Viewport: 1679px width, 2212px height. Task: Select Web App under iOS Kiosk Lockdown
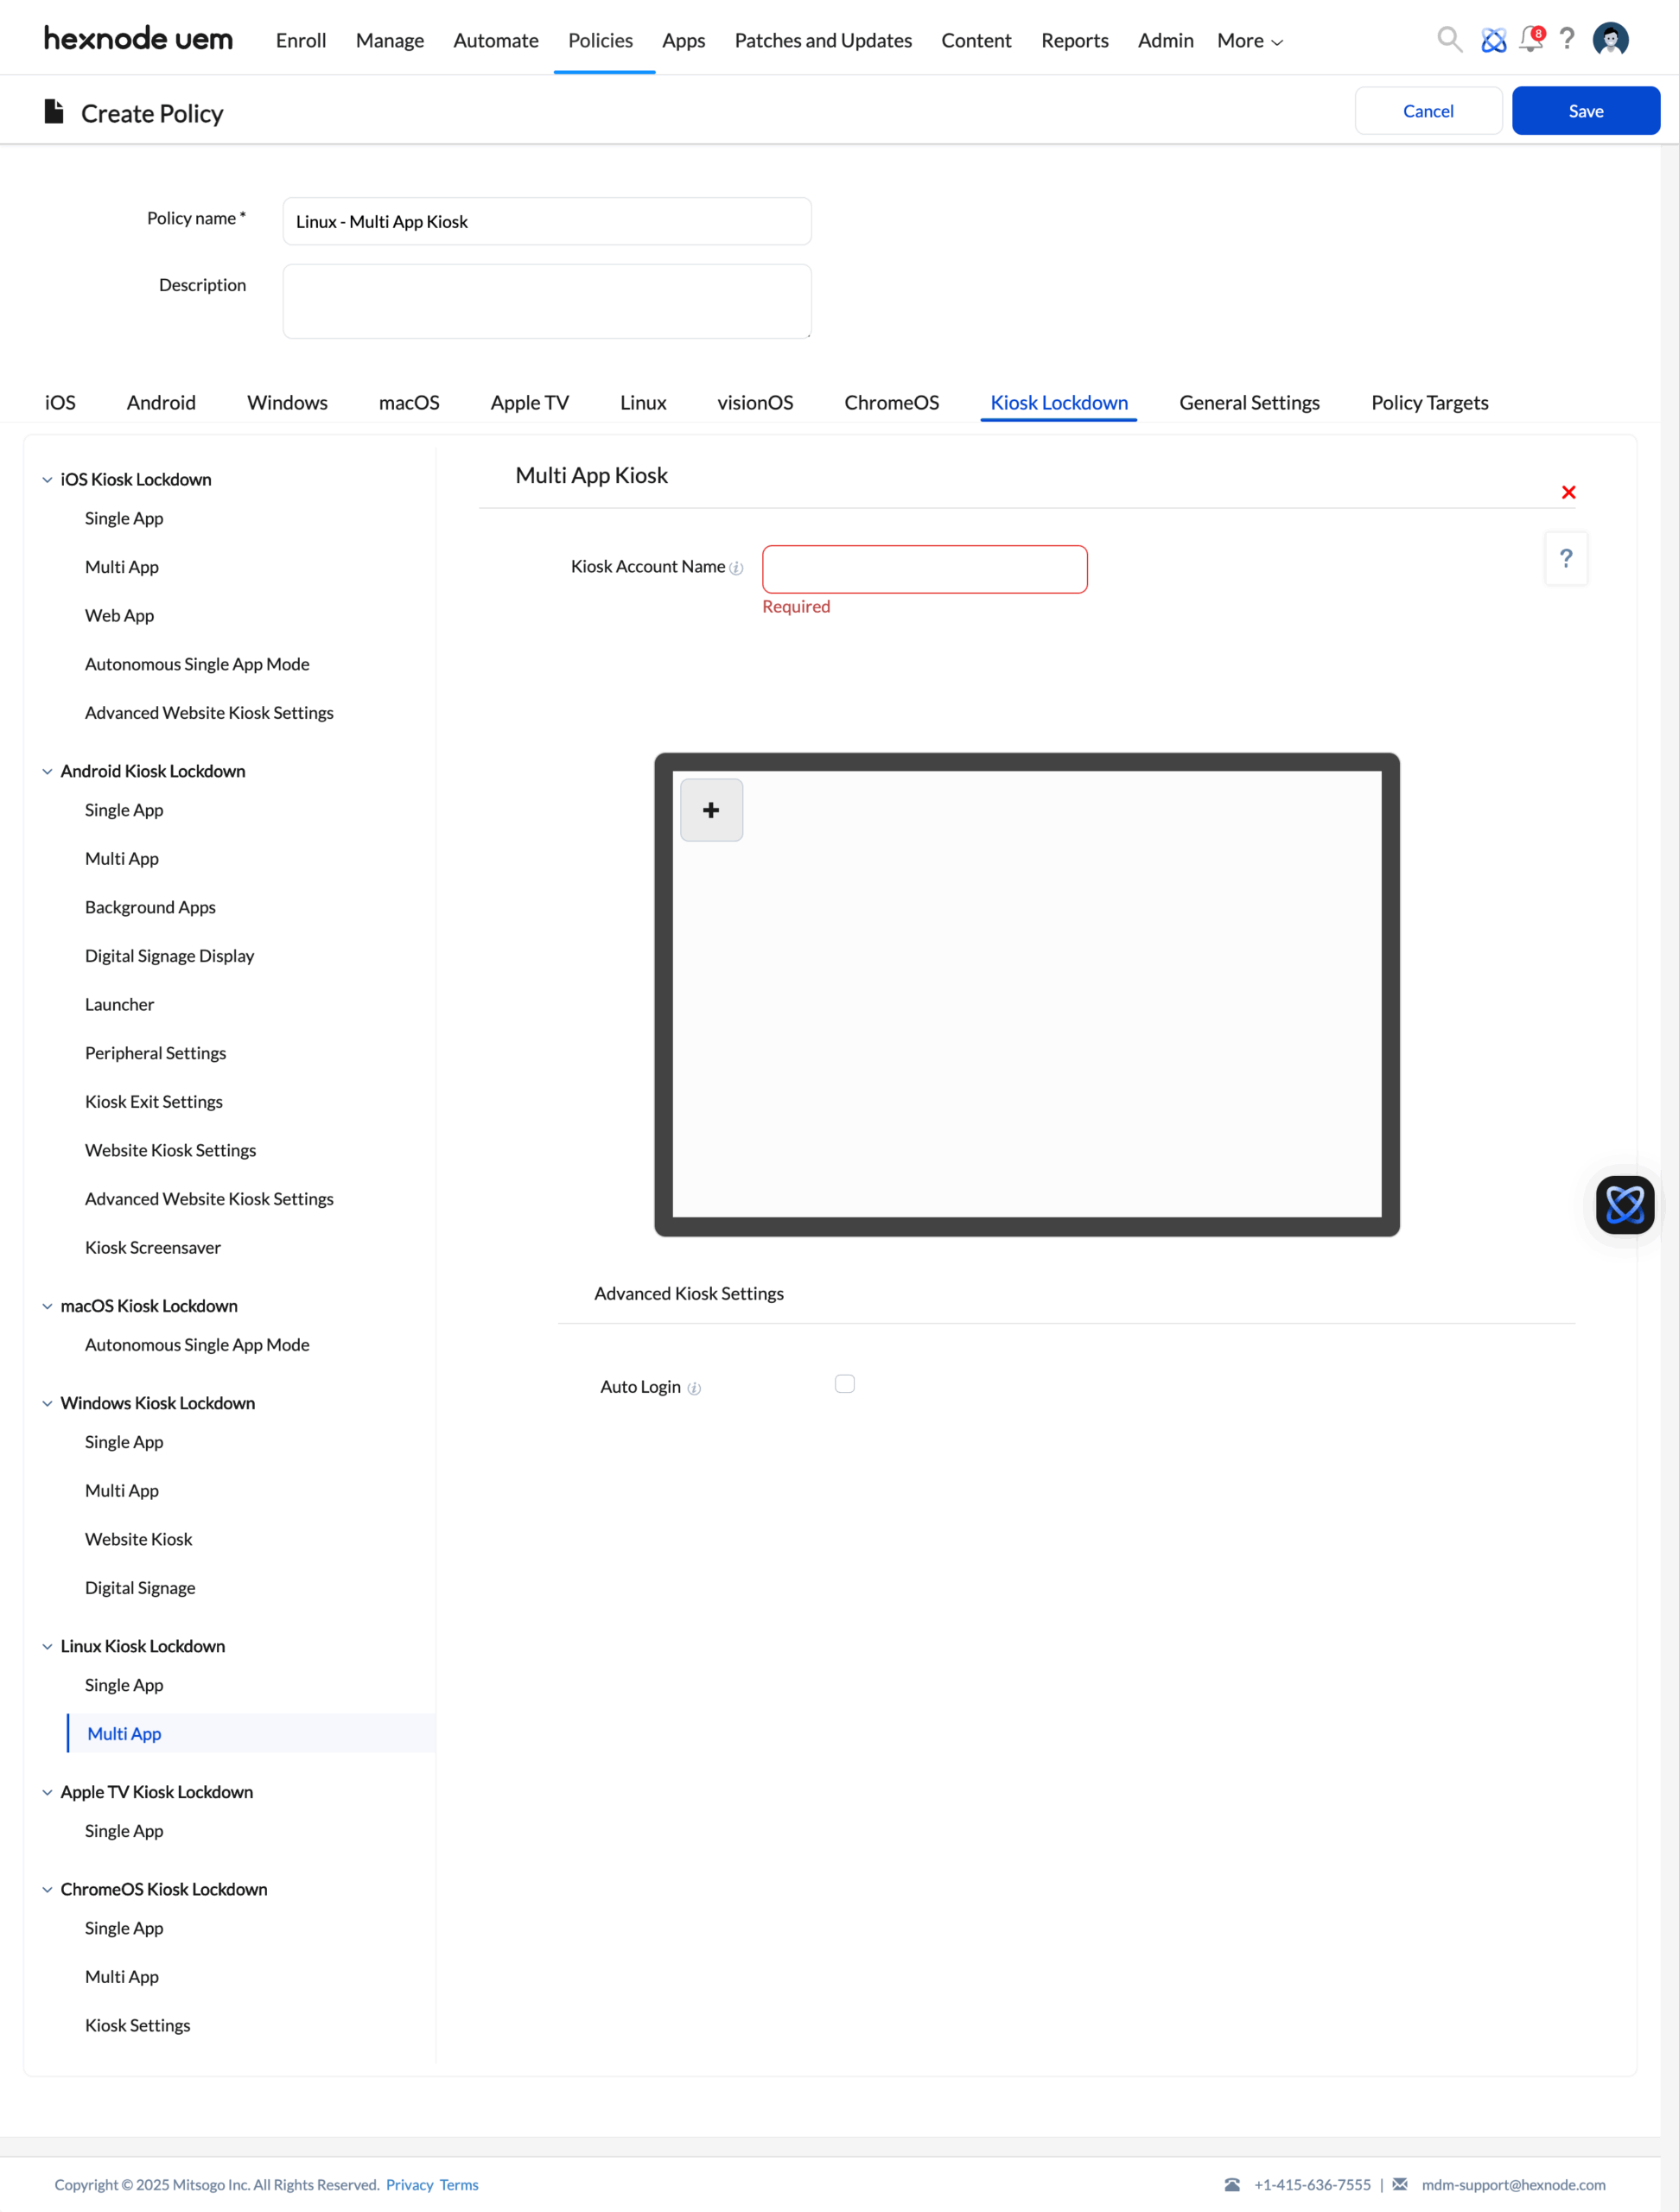tap(119, 616)
